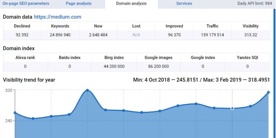The height and width of the screenshot is (138, 276).
Task: Click the Bing index header
Action: [114, 58]
